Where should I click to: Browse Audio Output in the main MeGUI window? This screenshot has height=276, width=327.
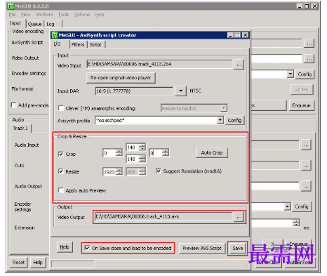point(306,186)
